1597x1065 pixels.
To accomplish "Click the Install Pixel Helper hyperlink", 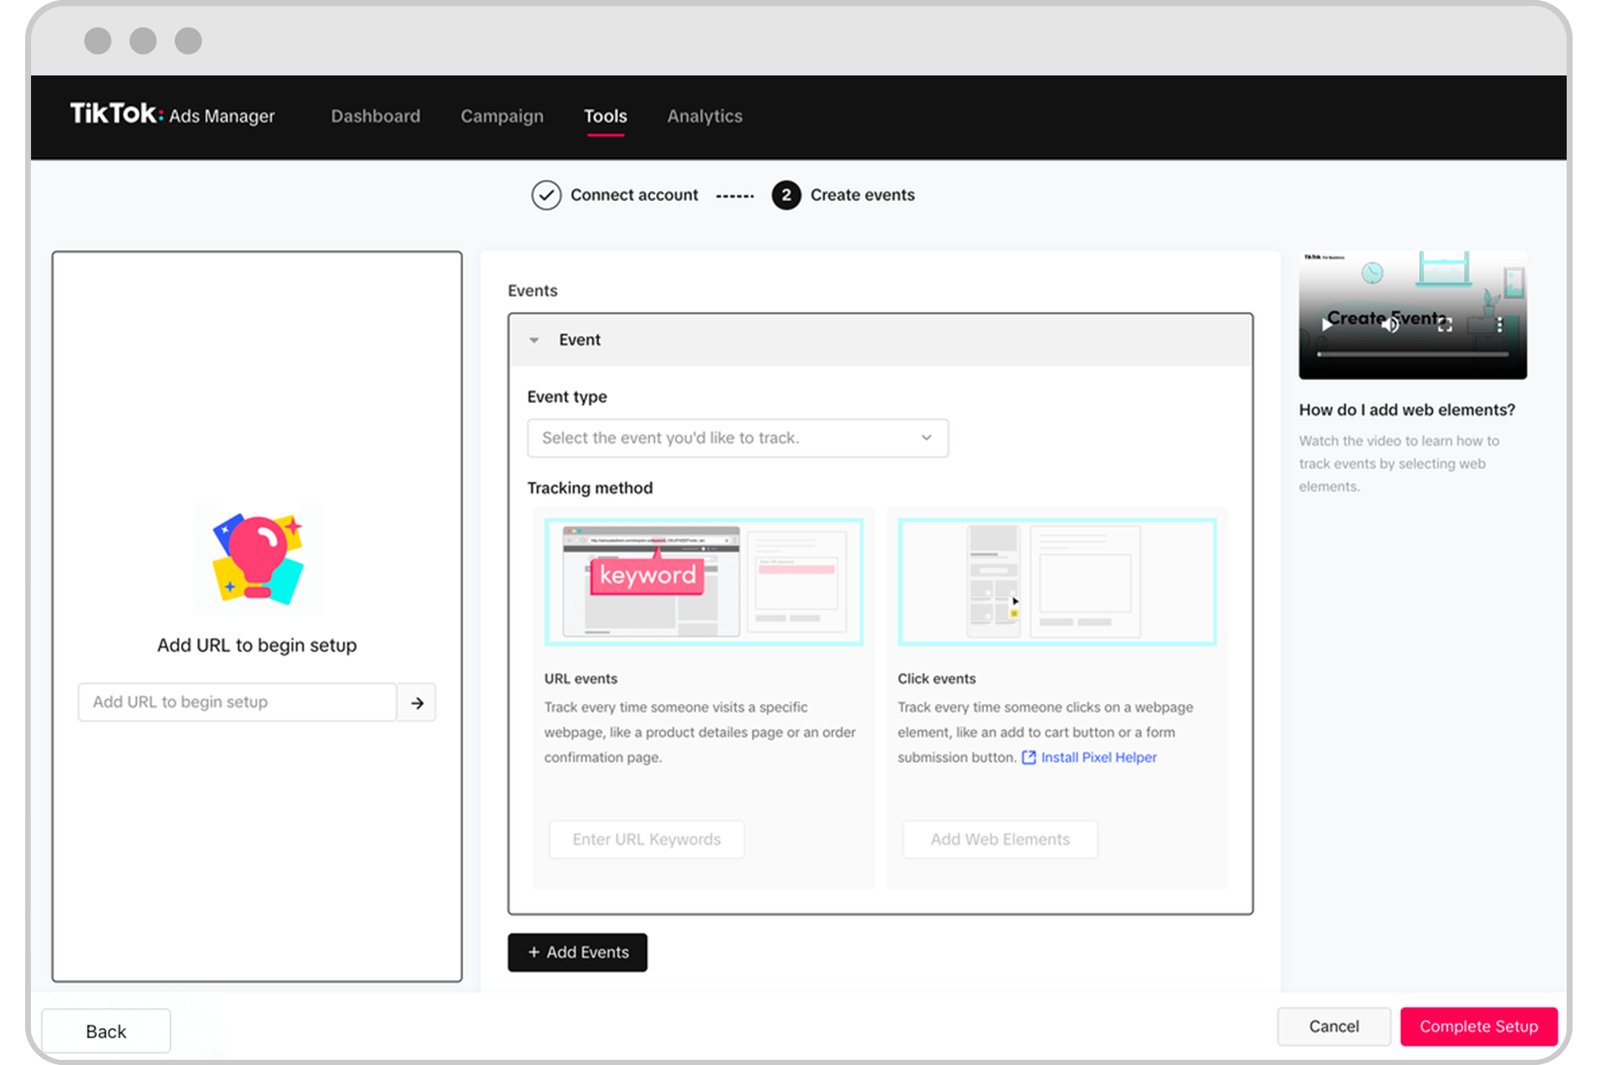I will point(1094,757).
